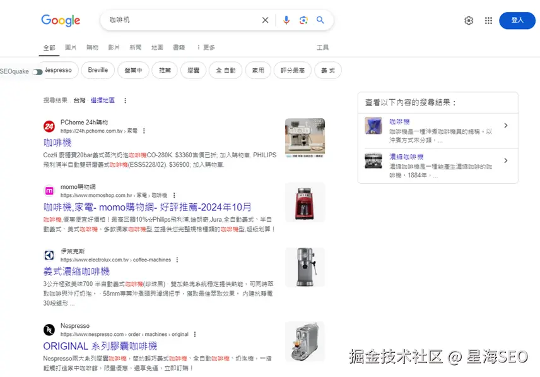Open the settings gear
This screenshot has width=540, height=377.
click(469, 21)
